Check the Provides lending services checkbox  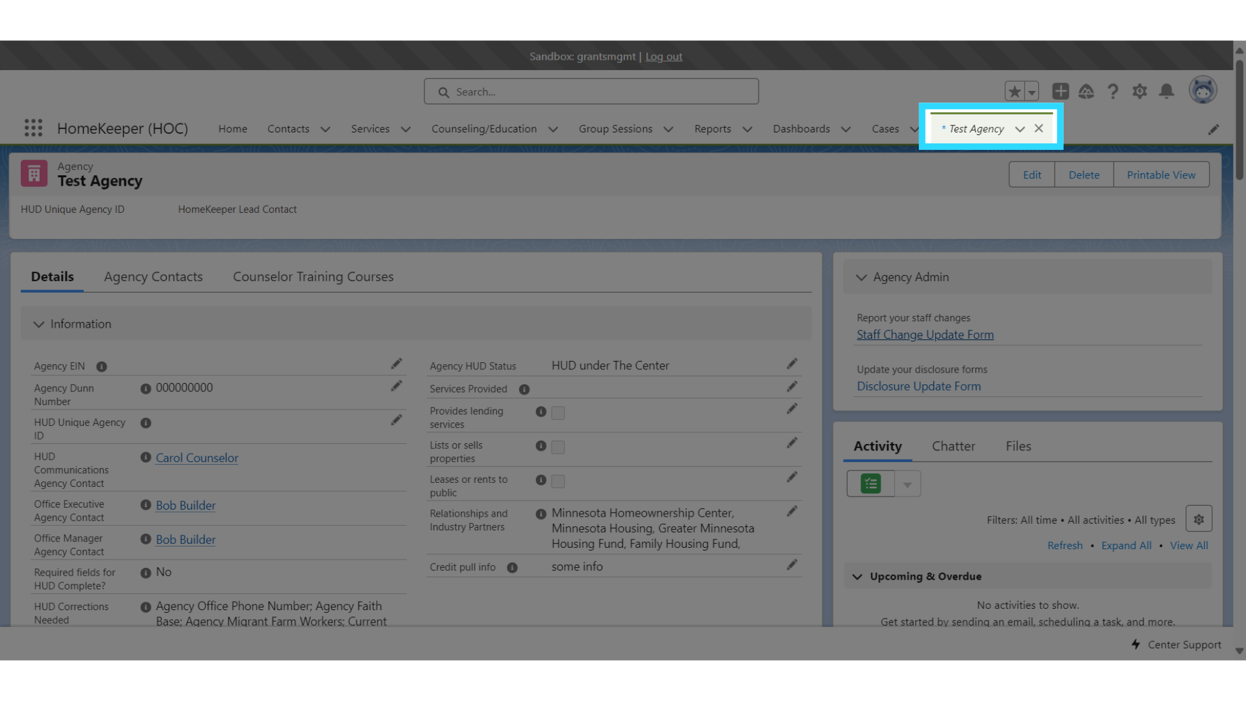coord(557,413)
